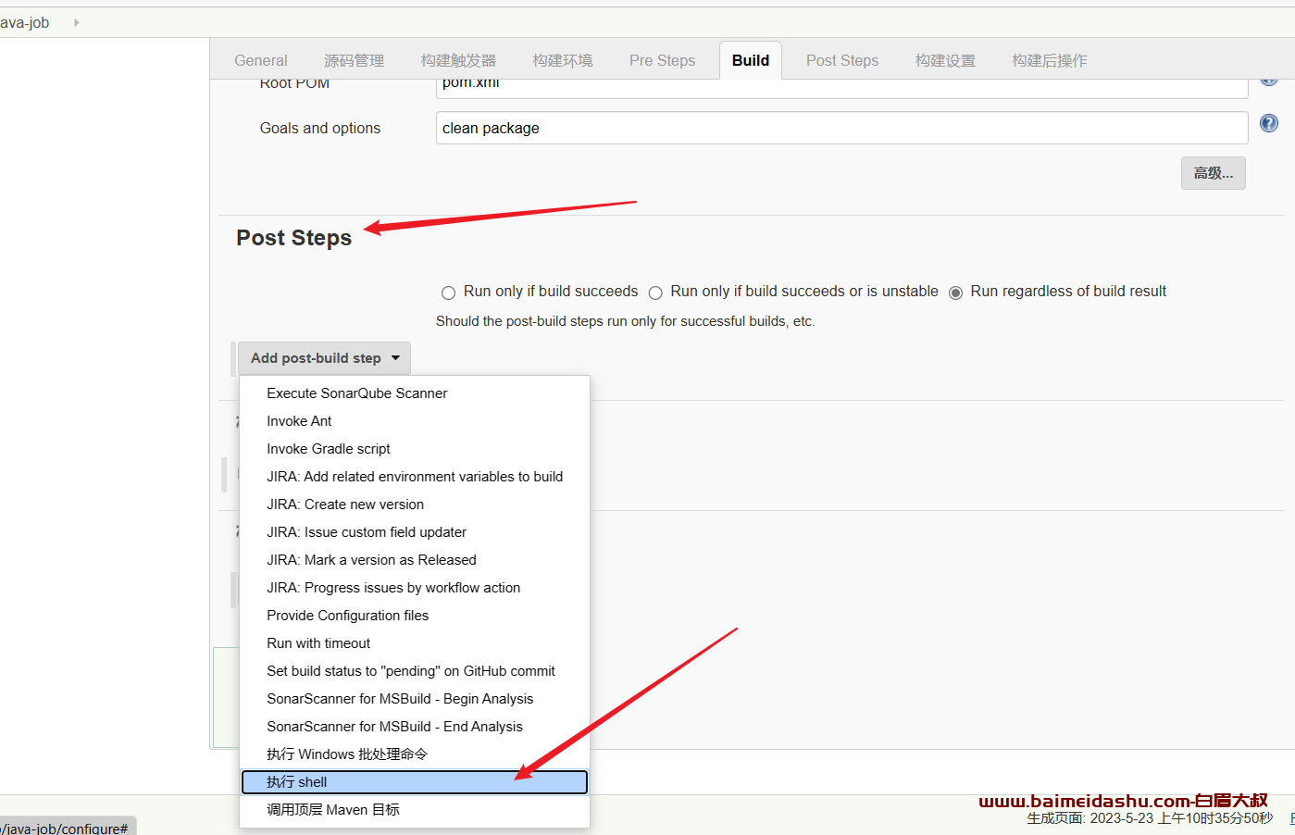Choose JIRA: Create new version
This screenshot has width=1295, height=835.
click(x=415, y=505)
